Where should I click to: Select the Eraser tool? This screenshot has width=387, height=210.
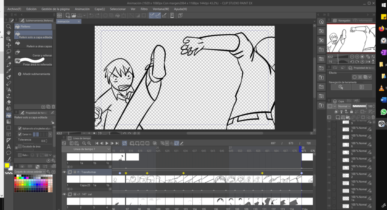point(8,102)
